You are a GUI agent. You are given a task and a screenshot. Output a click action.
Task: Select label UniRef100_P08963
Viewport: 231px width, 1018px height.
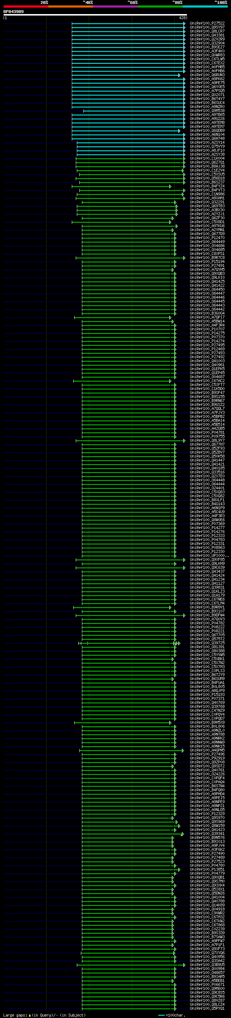click(207, 548)
